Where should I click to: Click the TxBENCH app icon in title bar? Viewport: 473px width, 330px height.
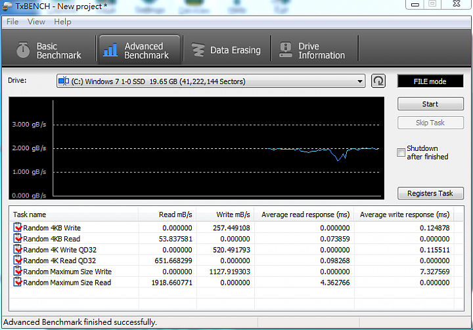(7, 6)
